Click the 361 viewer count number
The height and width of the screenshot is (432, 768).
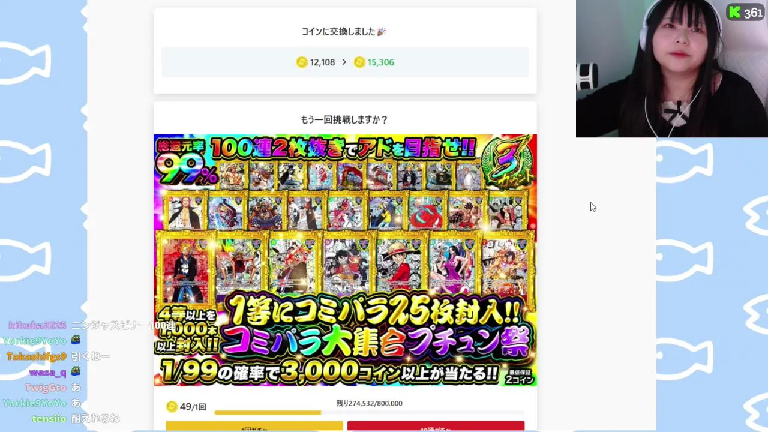[752, 13]
